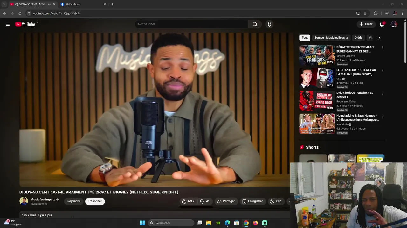Reload the current page
The height and width of the screenshot is (228, 407).
click(20, 13)
